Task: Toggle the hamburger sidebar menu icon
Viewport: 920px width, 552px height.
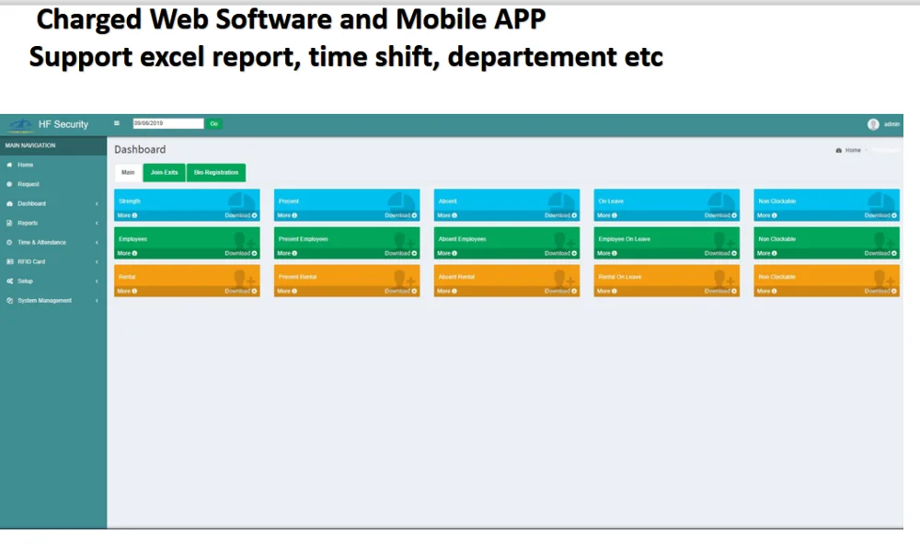Action: pos(117,123)
